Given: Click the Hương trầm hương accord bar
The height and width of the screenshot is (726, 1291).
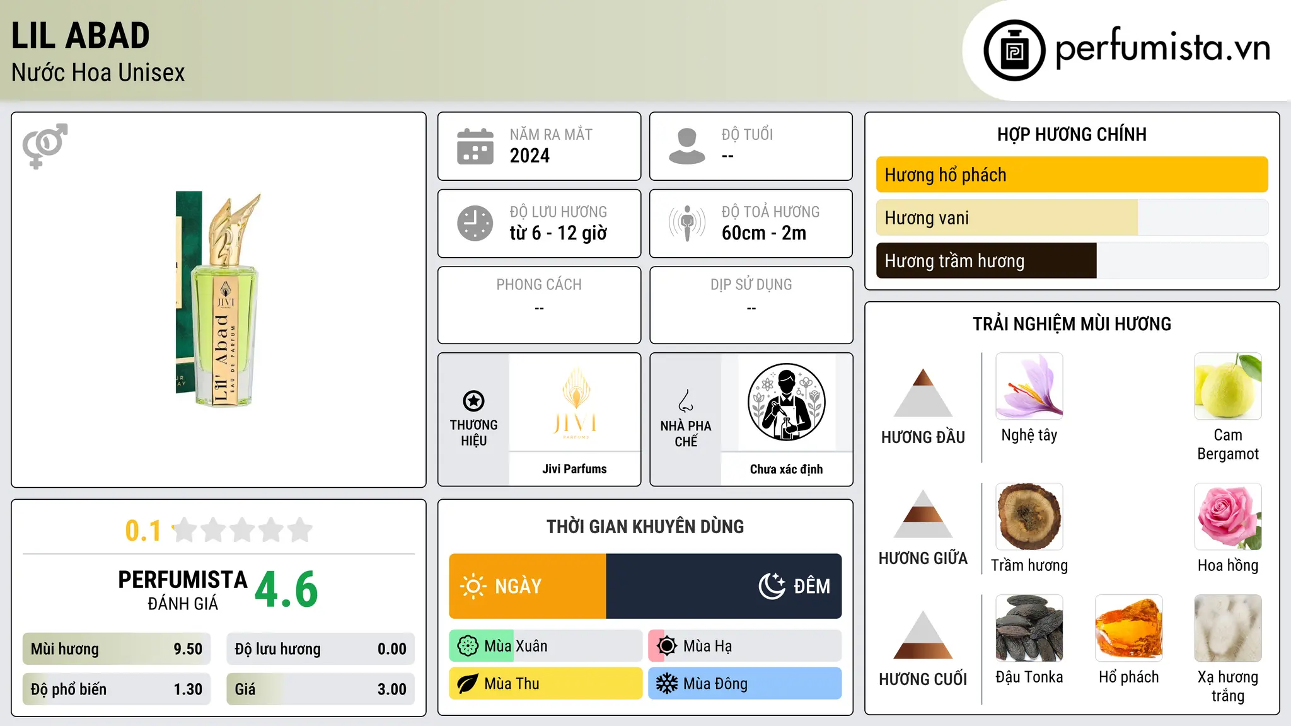Looking at the screenshot, I should [x=1072, y=260].
